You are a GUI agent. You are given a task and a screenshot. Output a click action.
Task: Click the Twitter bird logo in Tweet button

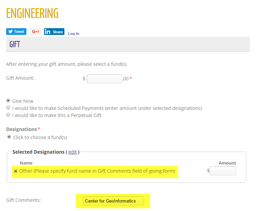[x=11, y=32]
